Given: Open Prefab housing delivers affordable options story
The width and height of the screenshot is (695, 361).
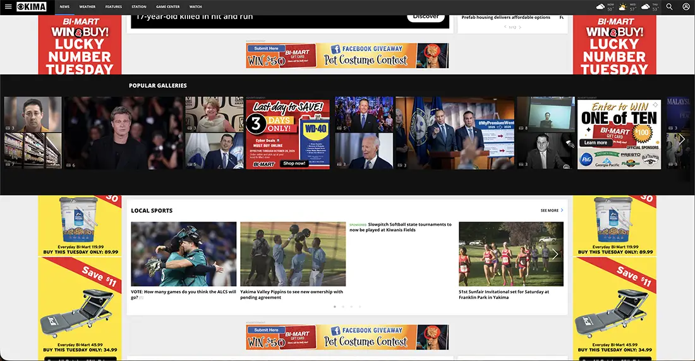Looking at the screenshot, I should click(505, 17).
